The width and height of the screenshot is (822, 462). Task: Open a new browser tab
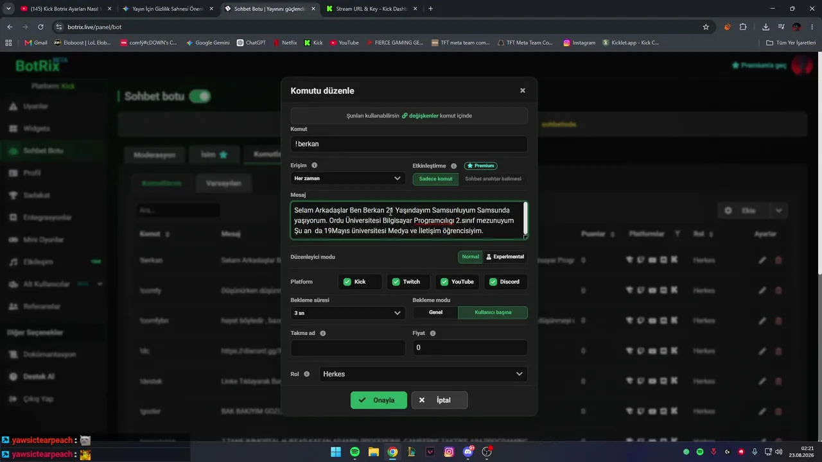(430, 9)
